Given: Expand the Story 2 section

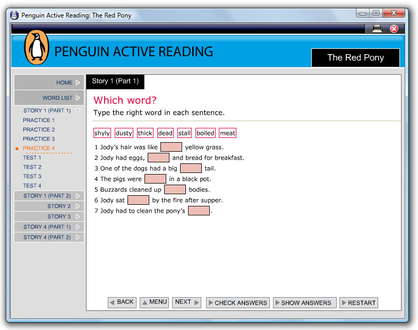Looking at the screenshot, I should [49, 206].
